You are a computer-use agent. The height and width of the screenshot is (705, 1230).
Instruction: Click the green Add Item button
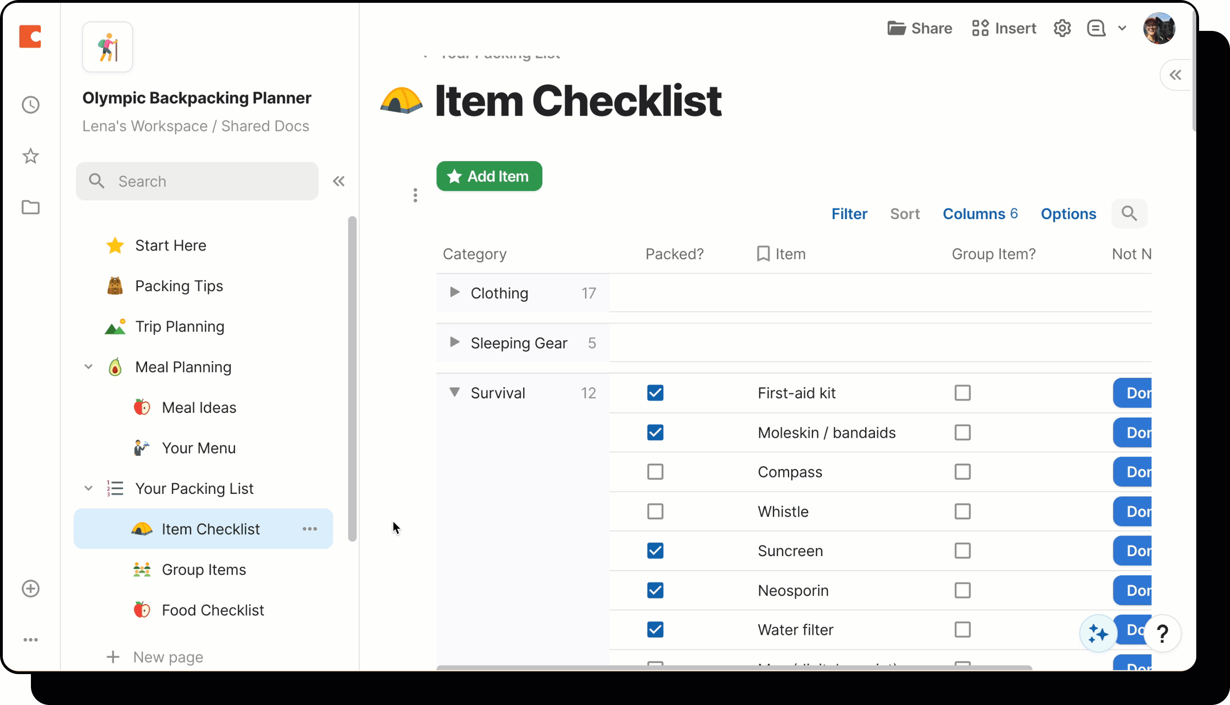point(489,176)
